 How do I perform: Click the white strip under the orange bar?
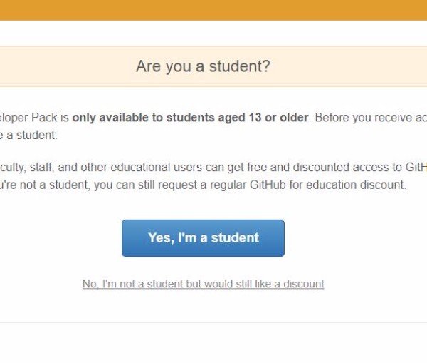pos(213,33)
